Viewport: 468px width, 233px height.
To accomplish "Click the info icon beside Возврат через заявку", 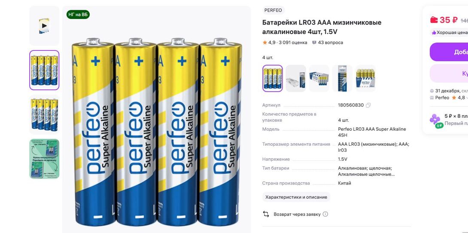I will tap(325, 214).
